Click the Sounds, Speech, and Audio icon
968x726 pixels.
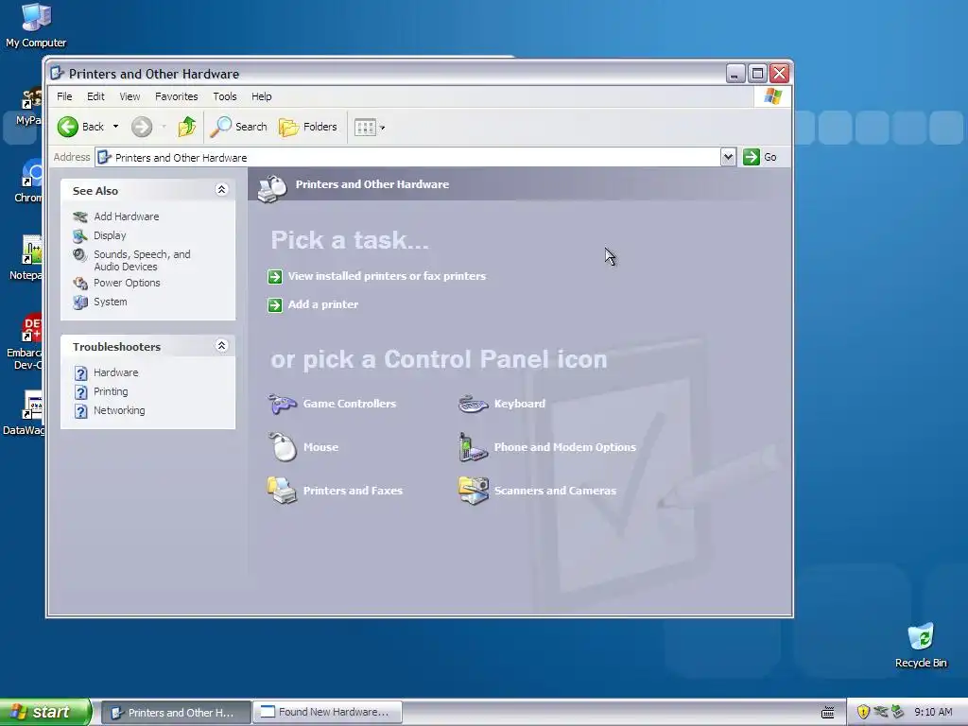[x=80, y=255]
